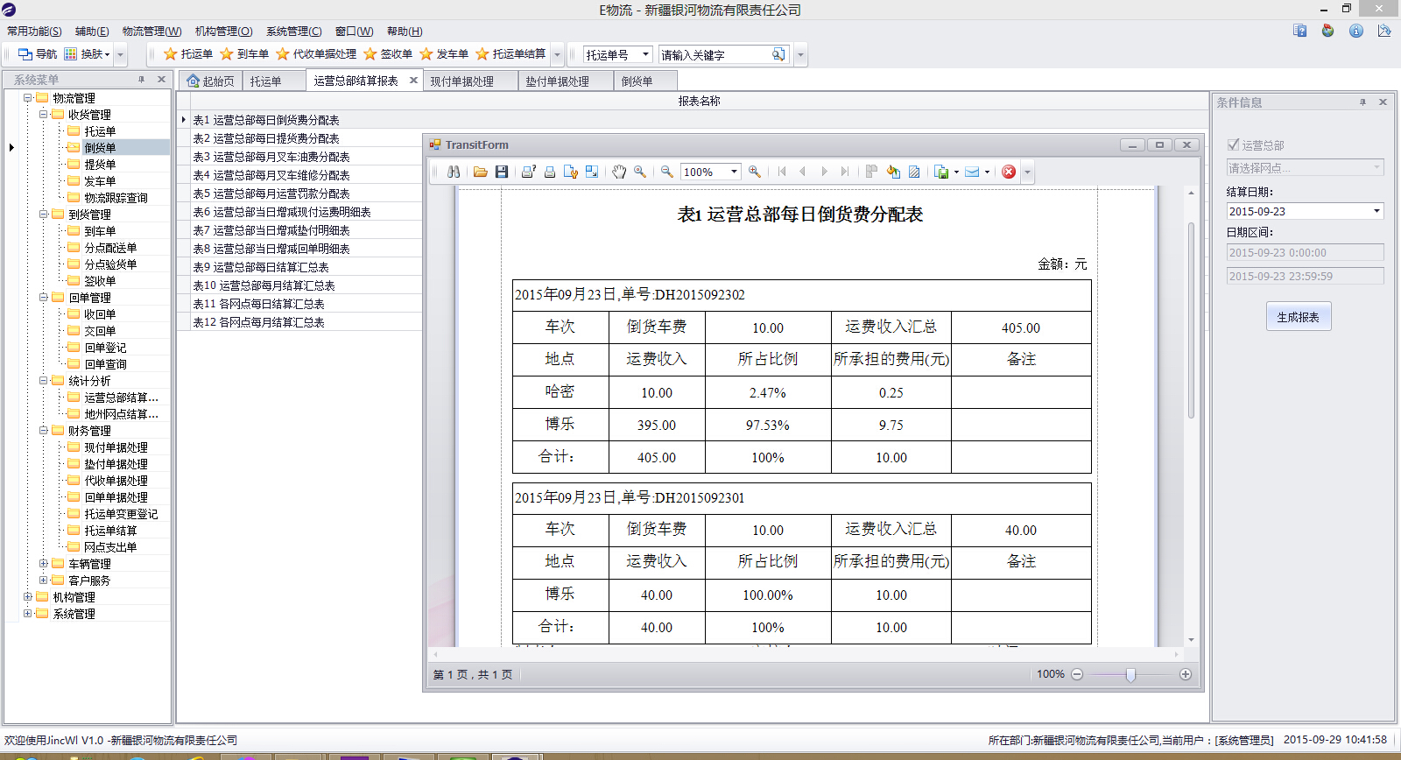Open the folder icon in report toolbar
1401x760 pixels.
pyautogui.click(x=481, y=172)
